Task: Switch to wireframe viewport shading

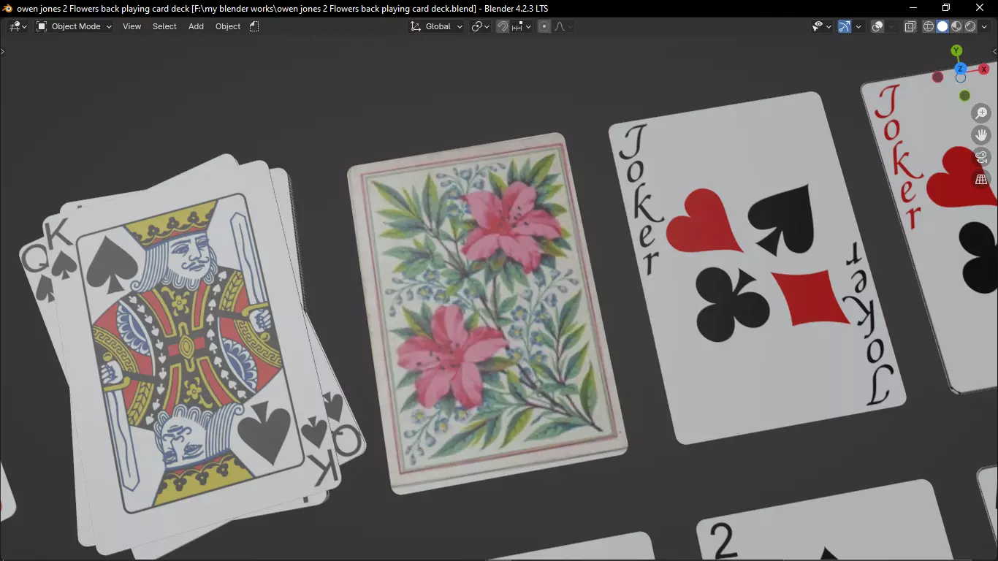Action: (929, 26)
